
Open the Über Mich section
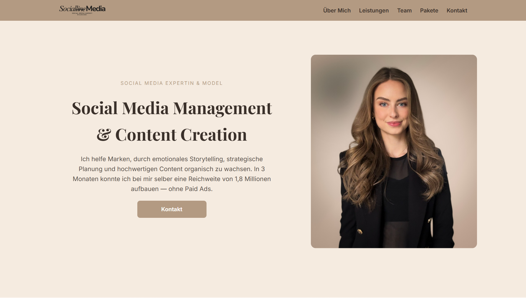tap(337, 11)
